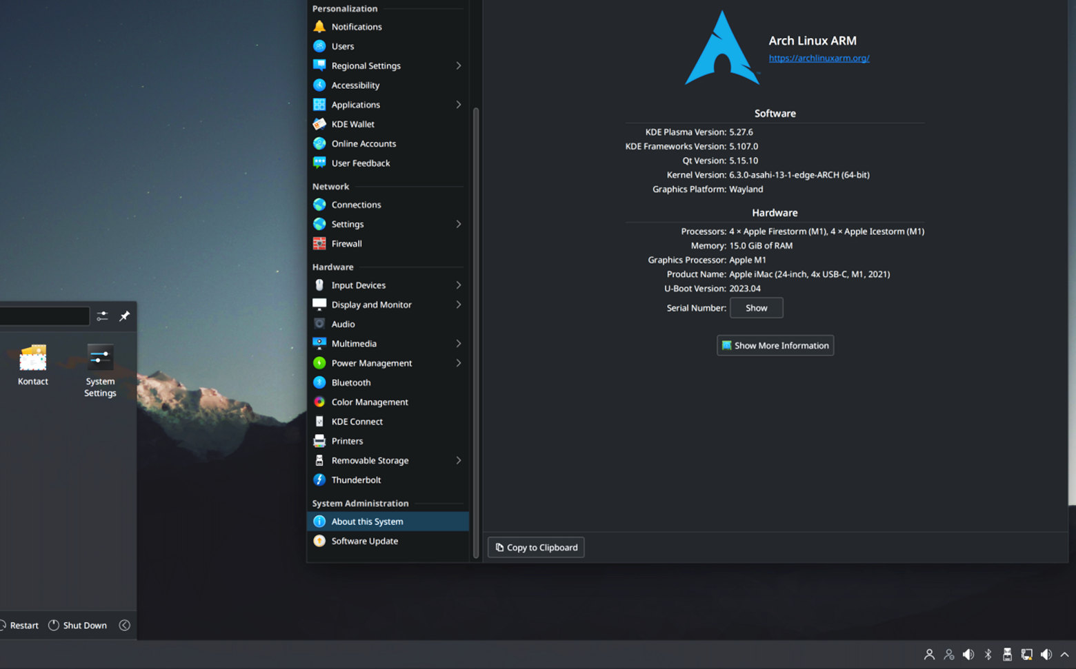
Task: Click Show More Information button
Action: [x=775, y=345]
